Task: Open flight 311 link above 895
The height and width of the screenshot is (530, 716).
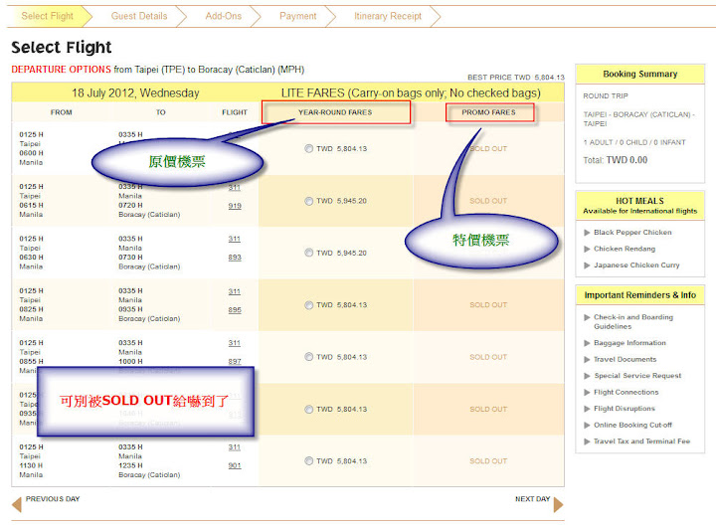Action: point(235,291)
